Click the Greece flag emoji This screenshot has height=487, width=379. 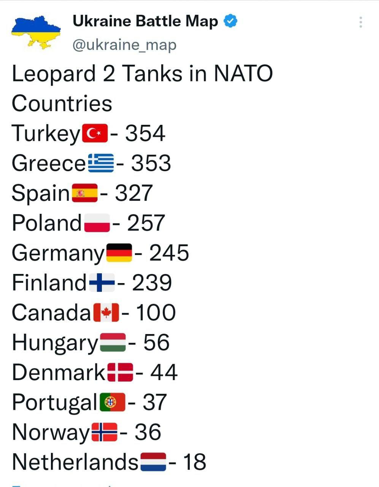[x=101, y=163]
